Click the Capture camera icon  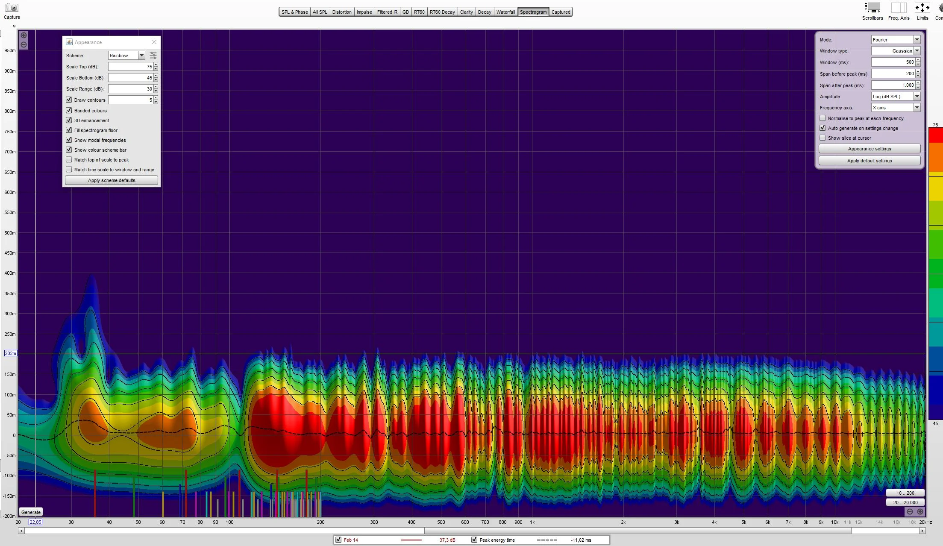[x=12, y=8]
